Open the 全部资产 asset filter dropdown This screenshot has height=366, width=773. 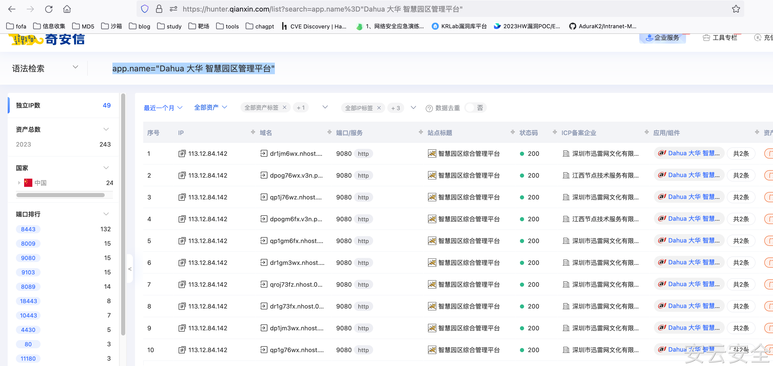[211, 107]
